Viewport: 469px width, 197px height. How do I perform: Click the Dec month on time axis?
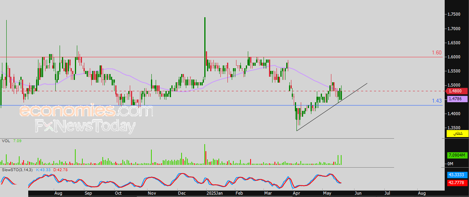[182, 194]
